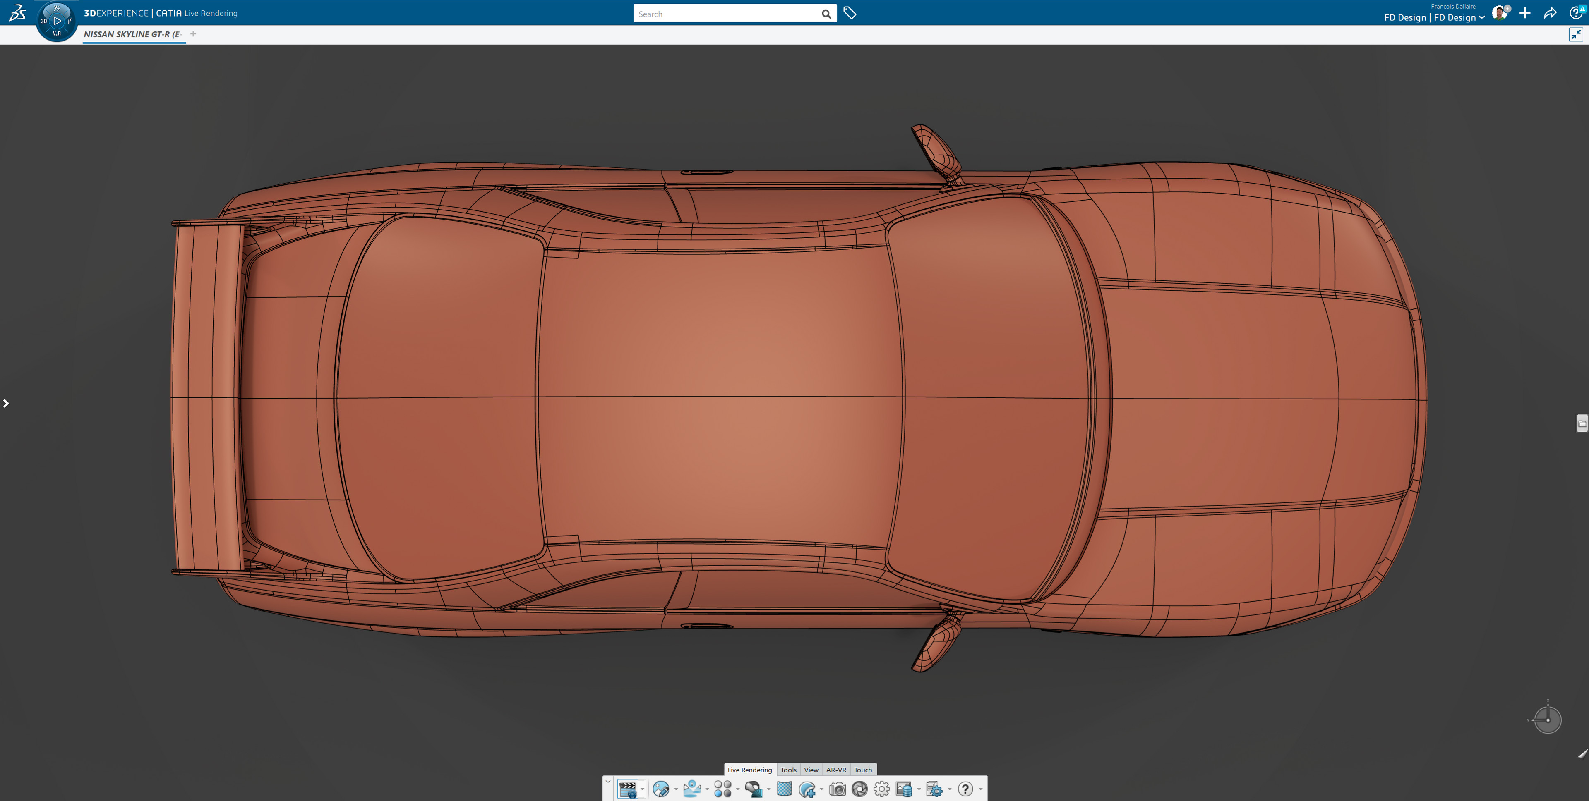Screen dimensions: 1589x801
Task: Open the rendering settings gear
Action: coord(881,789)
